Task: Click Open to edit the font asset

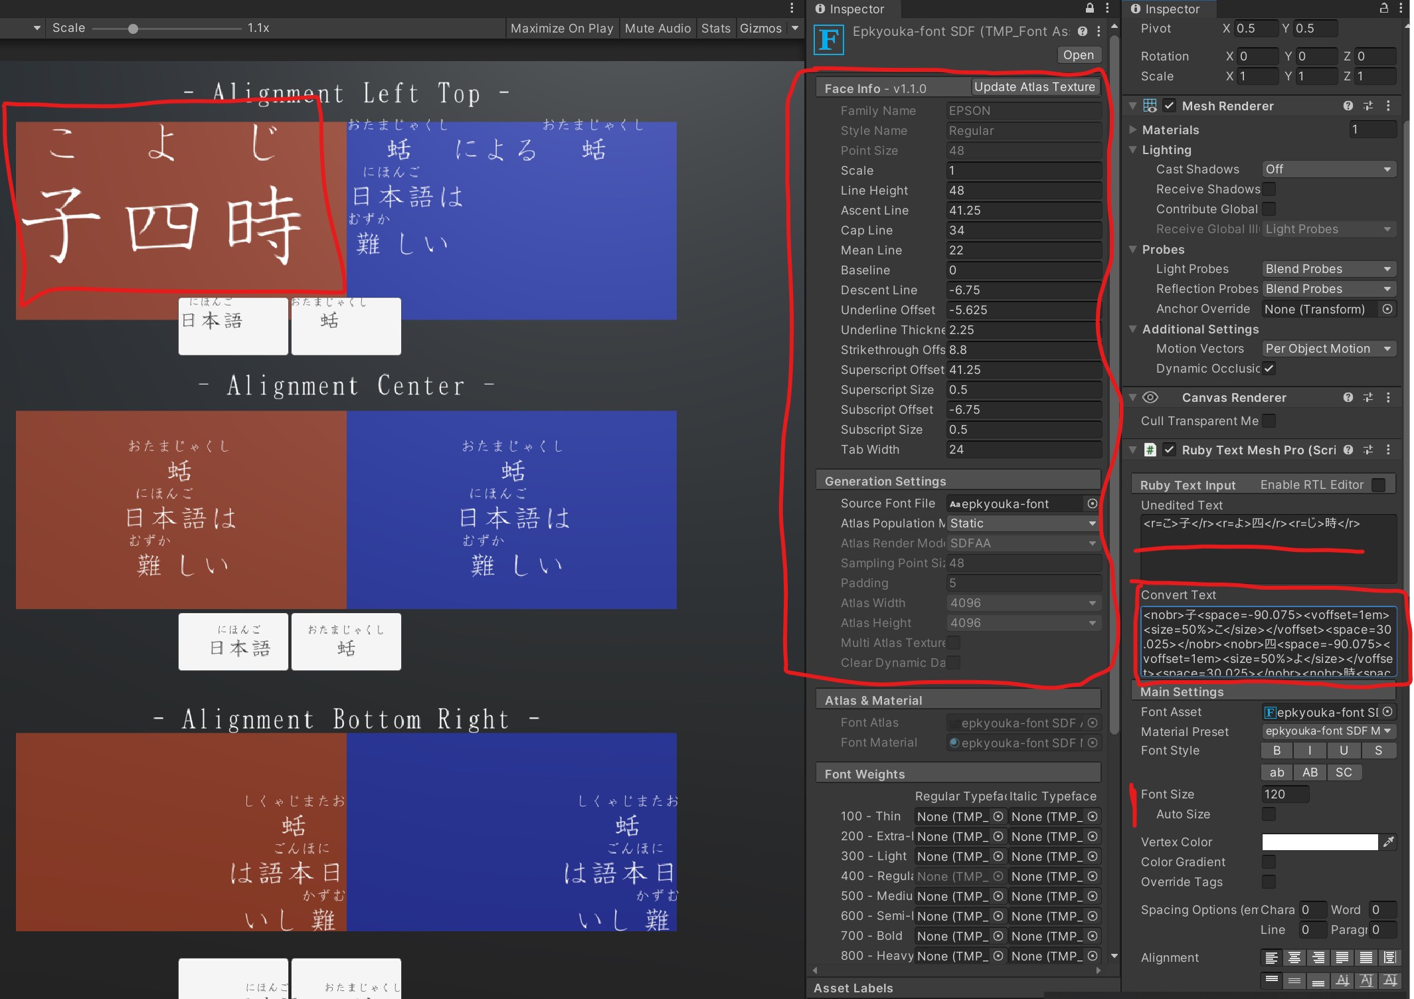Action: (x=1079, y=54)
